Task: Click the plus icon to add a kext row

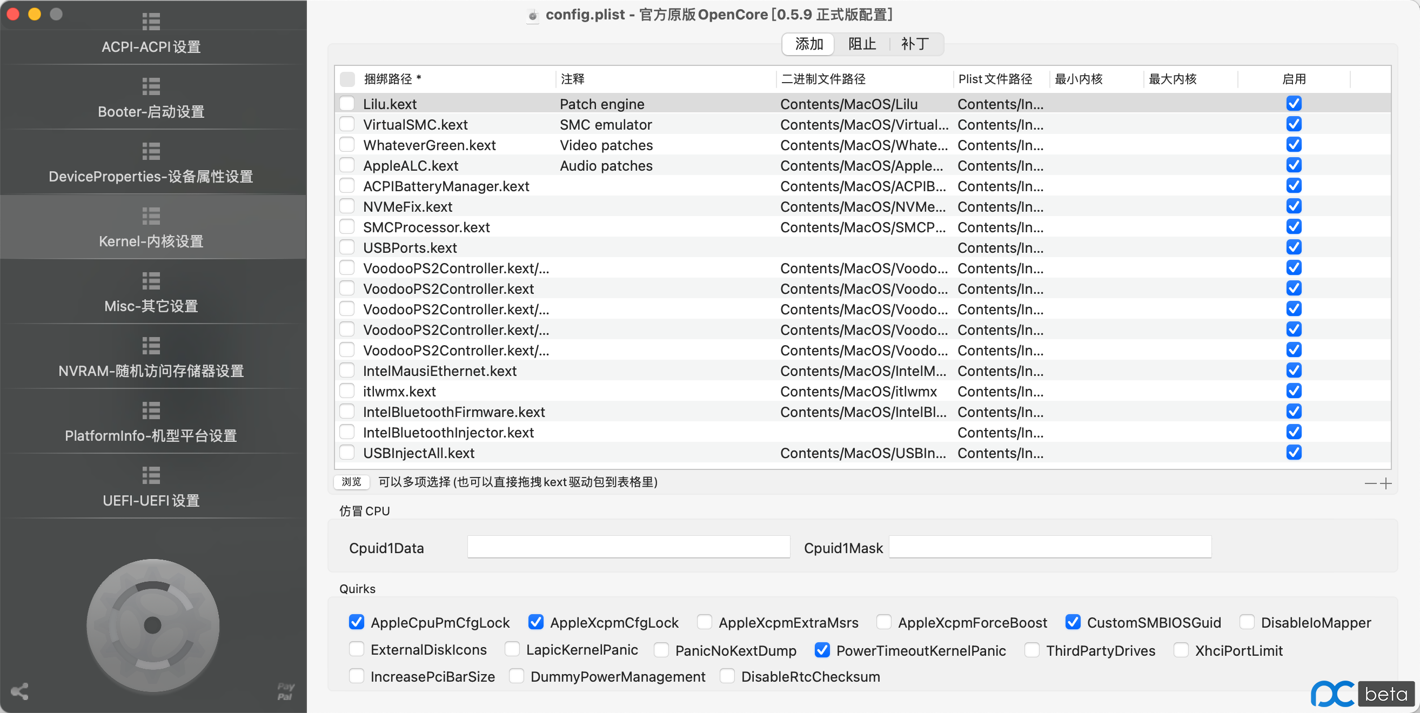Action: pos(1386,483)
